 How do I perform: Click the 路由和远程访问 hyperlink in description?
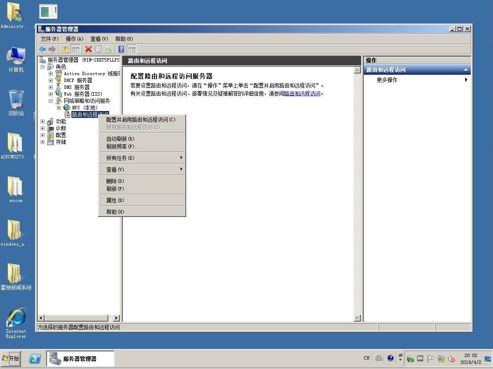302,94
